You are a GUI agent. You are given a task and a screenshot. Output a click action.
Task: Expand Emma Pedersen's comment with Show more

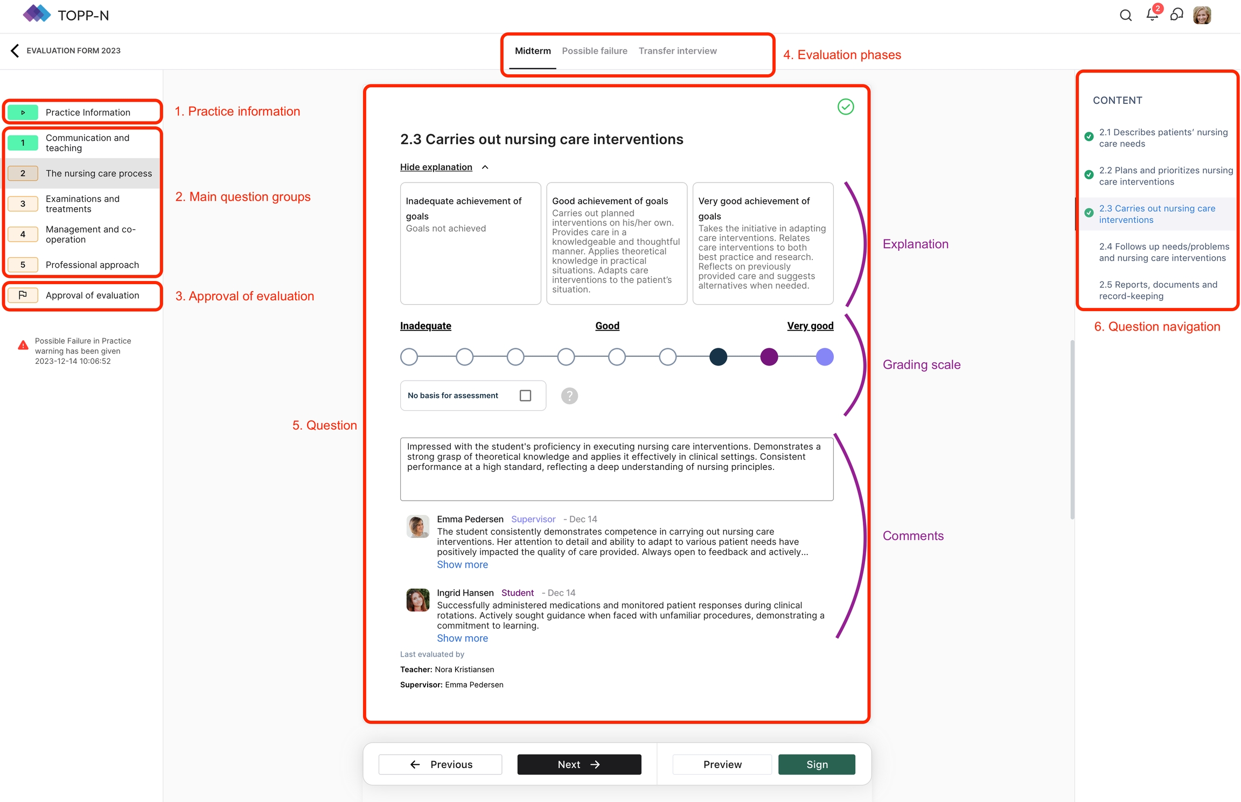[462, 565]
